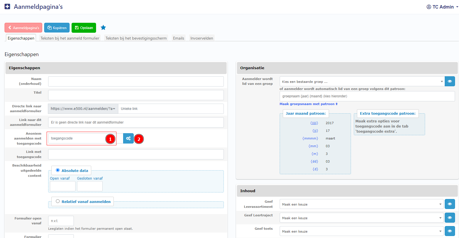The height and width of the screenshot is (238, 459).
Task: Open the 'Kies een bestaande groep' dropdown
Action: click(x=361, y=82)
